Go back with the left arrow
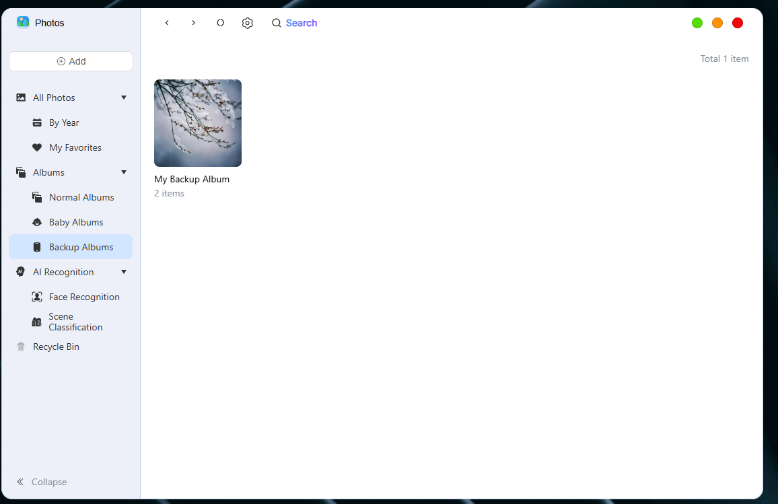 [x=167, y=23]
